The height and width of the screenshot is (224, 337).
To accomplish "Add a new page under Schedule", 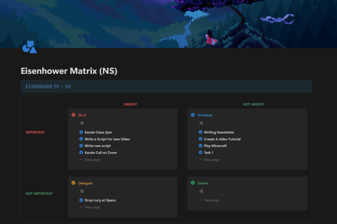I will (211, 160).
